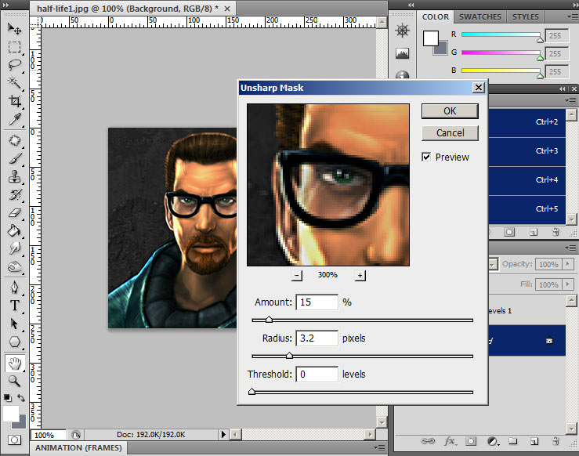
Task: Toggle the Preview checkbox
Action: pos(426,157)
